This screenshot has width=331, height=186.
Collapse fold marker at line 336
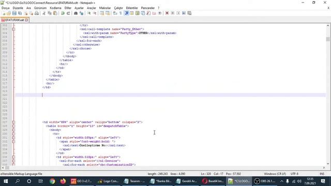pyautogui.click(x=14, y=157)
